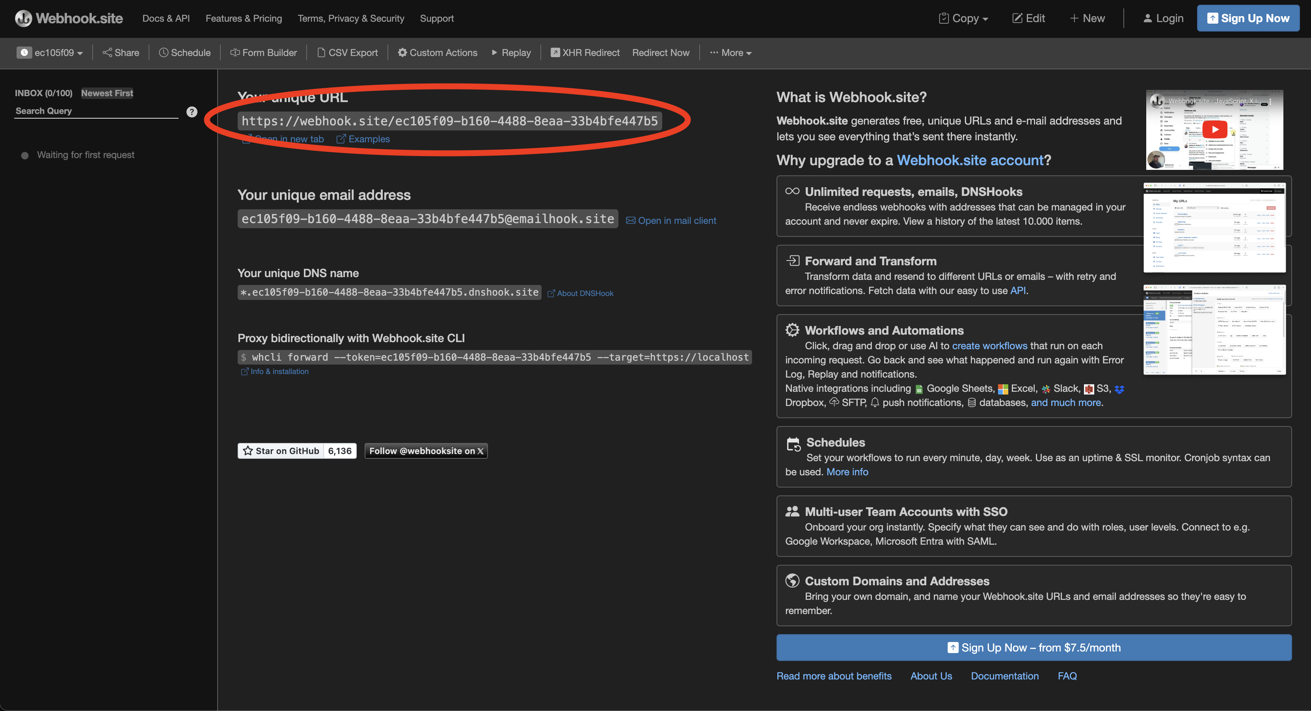Expand the Copy dropdown menu
Screen dimensions: 1311x711
pyautogui.click(x=963, y=18)
